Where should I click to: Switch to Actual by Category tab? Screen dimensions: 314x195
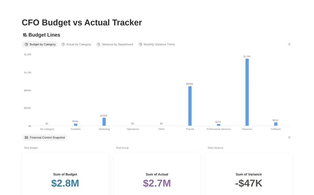pos(76,44)
